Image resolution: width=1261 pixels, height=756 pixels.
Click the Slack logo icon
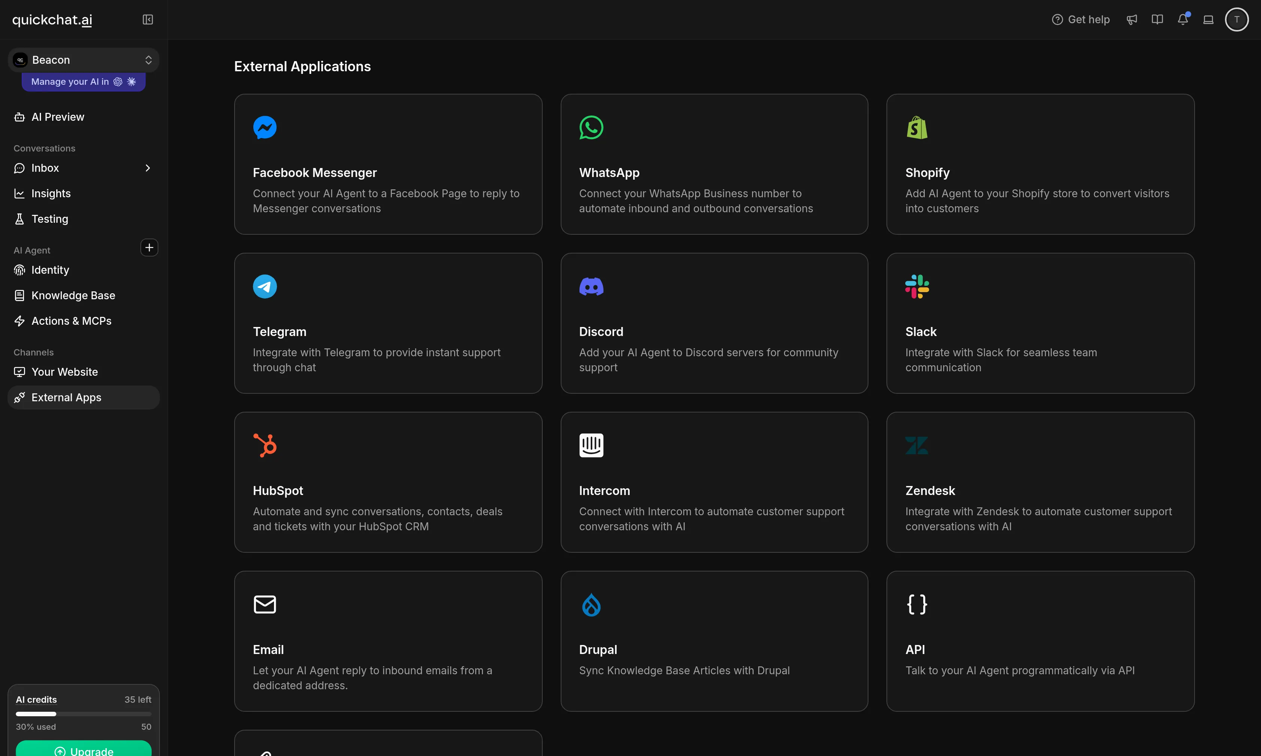point(916,286)
